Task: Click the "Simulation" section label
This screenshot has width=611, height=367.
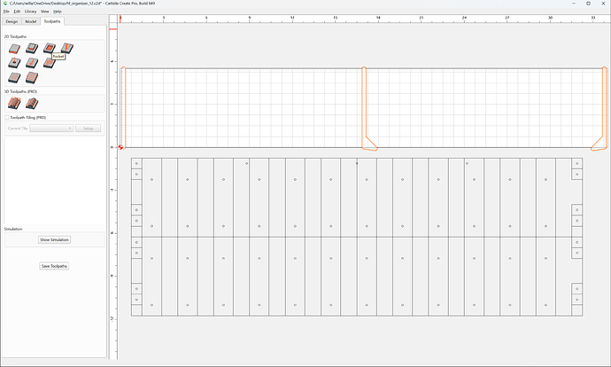Action: [13, 229]
